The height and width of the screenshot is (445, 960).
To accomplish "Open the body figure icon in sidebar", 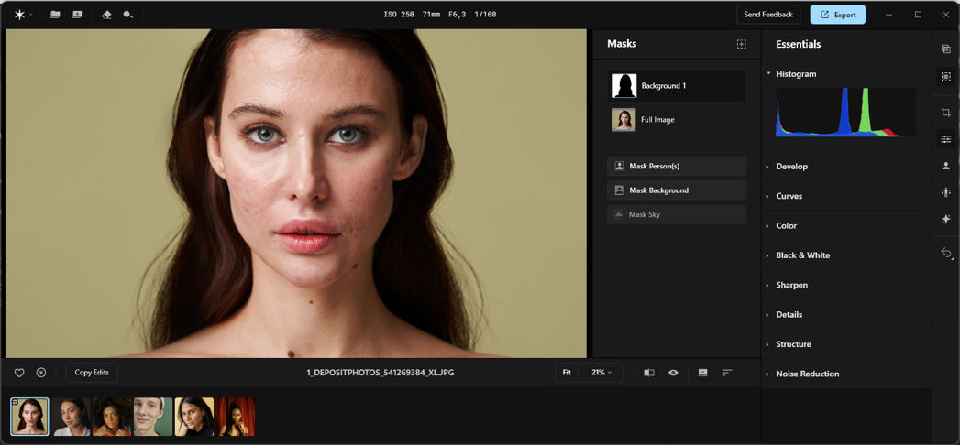I will (946, 192).
